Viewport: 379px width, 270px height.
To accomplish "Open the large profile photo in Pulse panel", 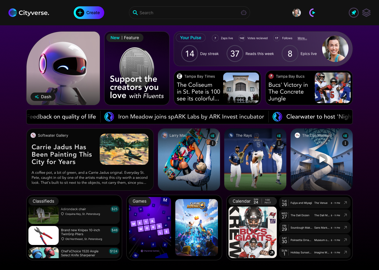I will [x=335, y=49].
